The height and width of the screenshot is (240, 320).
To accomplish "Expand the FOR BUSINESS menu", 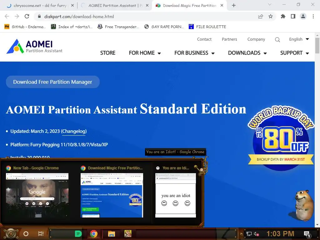I will pos(194,53).
